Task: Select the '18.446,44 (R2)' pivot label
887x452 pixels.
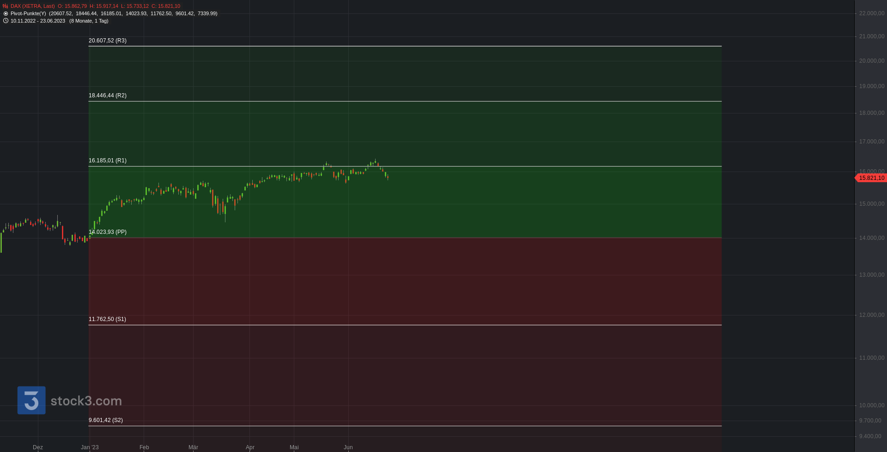Action: tap(108, 95)
